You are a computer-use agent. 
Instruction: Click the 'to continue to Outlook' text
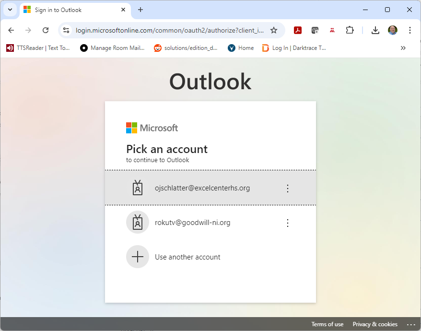click(158, 160)
